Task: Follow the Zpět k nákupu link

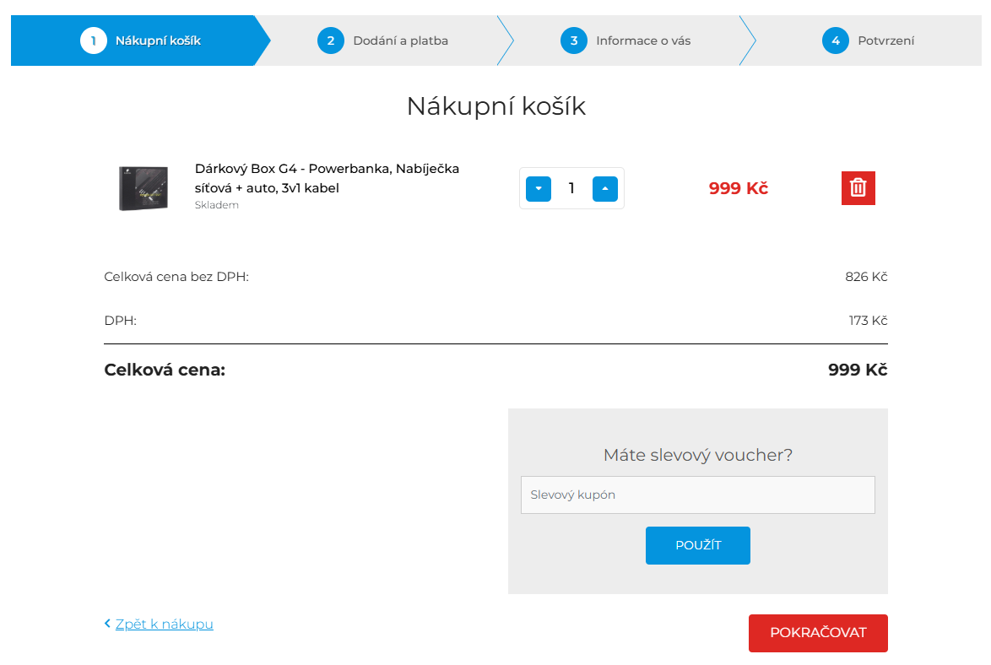Action: pos(164,624)
